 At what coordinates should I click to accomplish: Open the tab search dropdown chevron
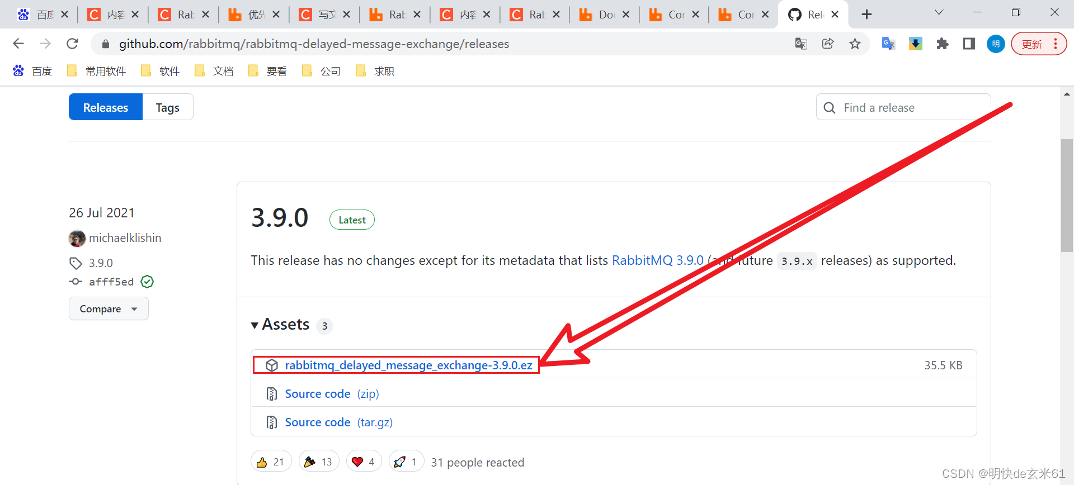(939, 12)
